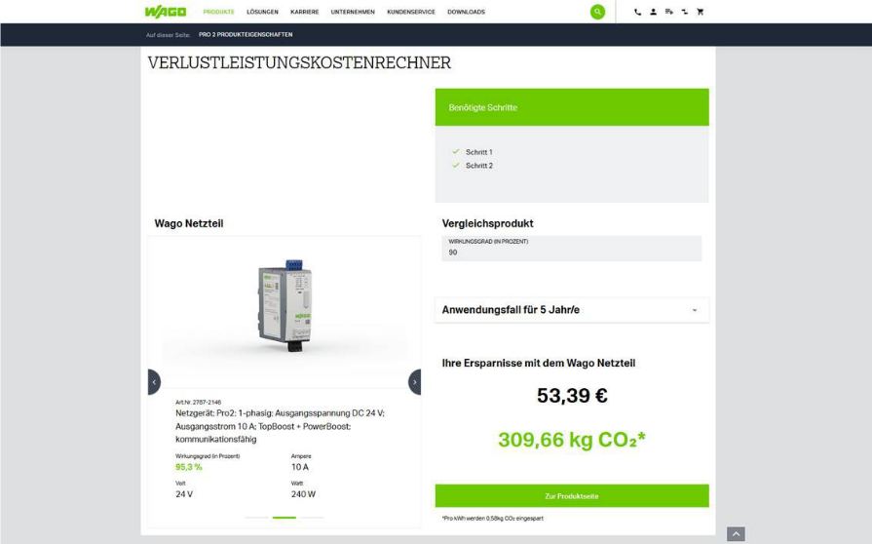Show next power supply in carousel
This screenshot has width=872, height=544.
[x=414, y=382]
